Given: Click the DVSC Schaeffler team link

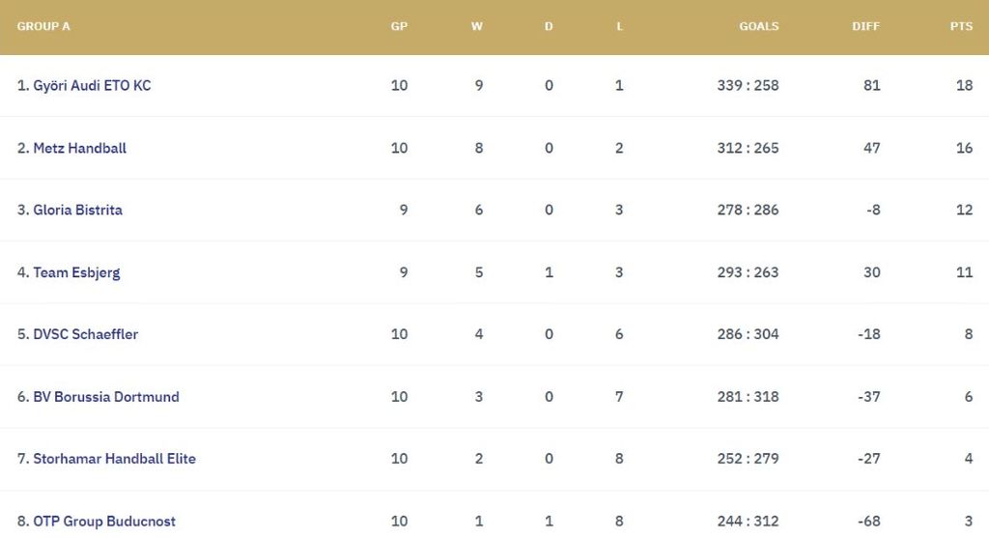Looking at the screenshot, I should tap(85, 334).
